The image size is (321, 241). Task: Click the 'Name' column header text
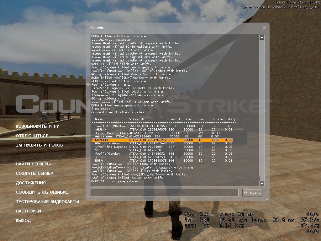coord(99,119)
